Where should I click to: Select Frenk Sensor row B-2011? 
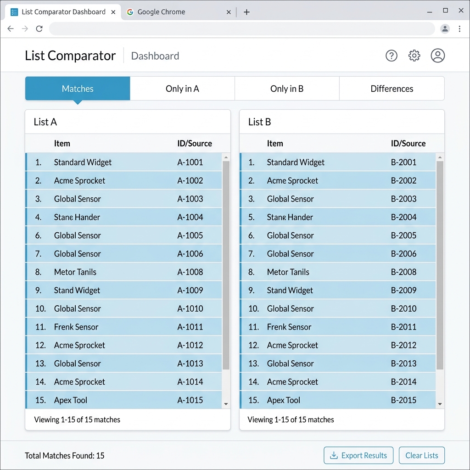337,327
